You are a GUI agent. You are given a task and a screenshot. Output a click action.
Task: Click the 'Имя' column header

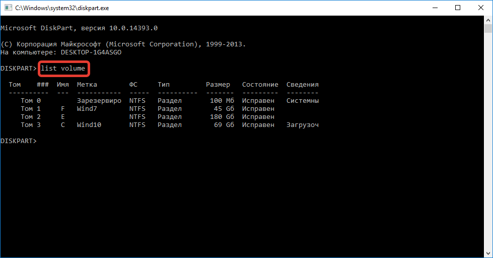tap(63, 85)
